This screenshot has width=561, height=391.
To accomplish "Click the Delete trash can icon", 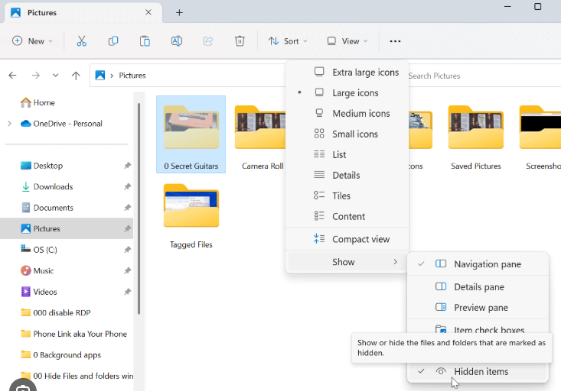I will (240, 41).
